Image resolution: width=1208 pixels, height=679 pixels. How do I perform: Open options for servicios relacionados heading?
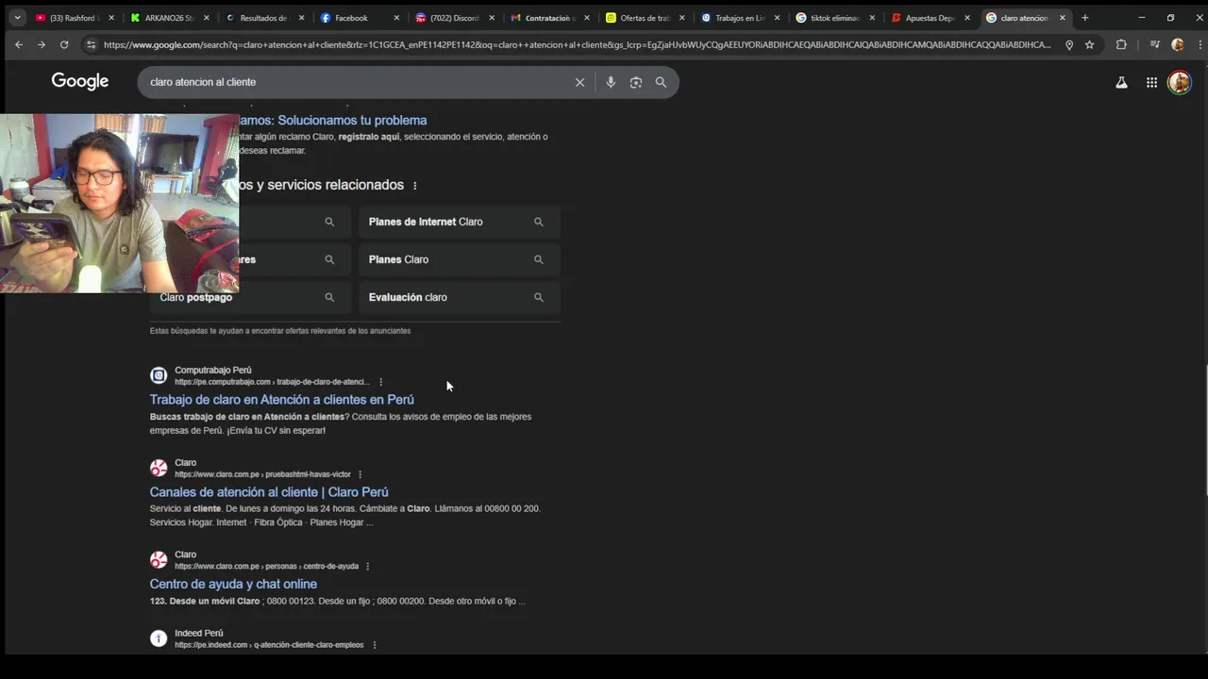[414, 186]
